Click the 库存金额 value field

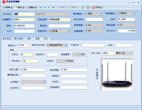[x=126, y=25]
